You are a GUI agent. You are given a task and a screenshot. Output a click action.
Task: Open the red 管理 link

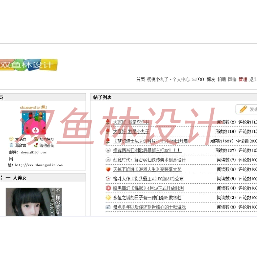[x=243, y=79]
